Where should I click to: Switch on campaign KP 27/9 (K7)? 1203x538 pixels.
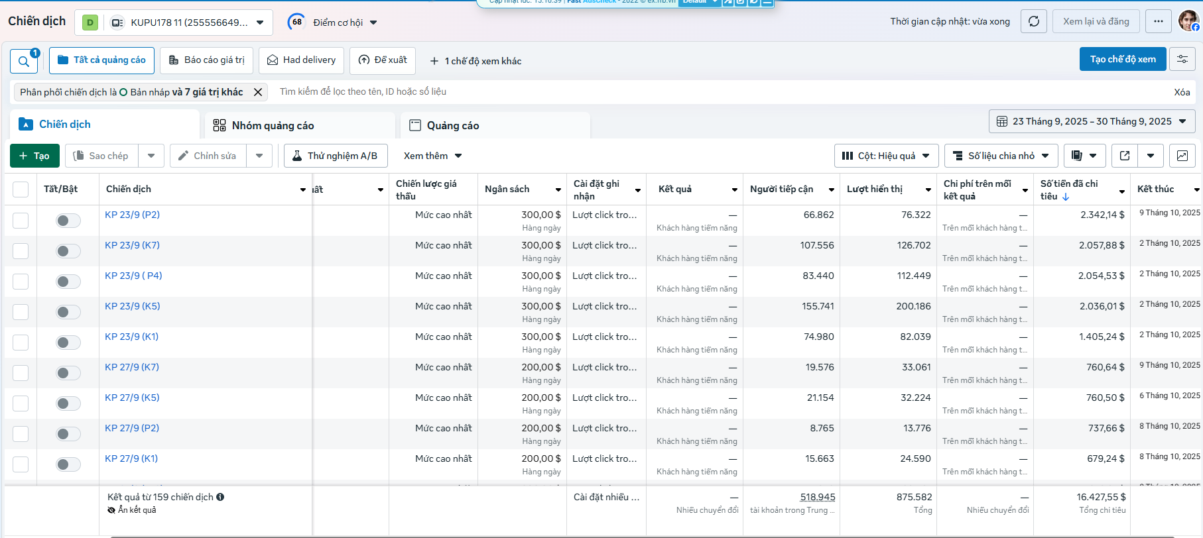click(68, 373)
